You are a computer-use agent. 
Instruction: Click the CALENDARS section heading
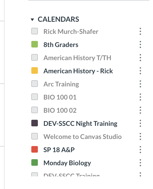pos(58,19)
